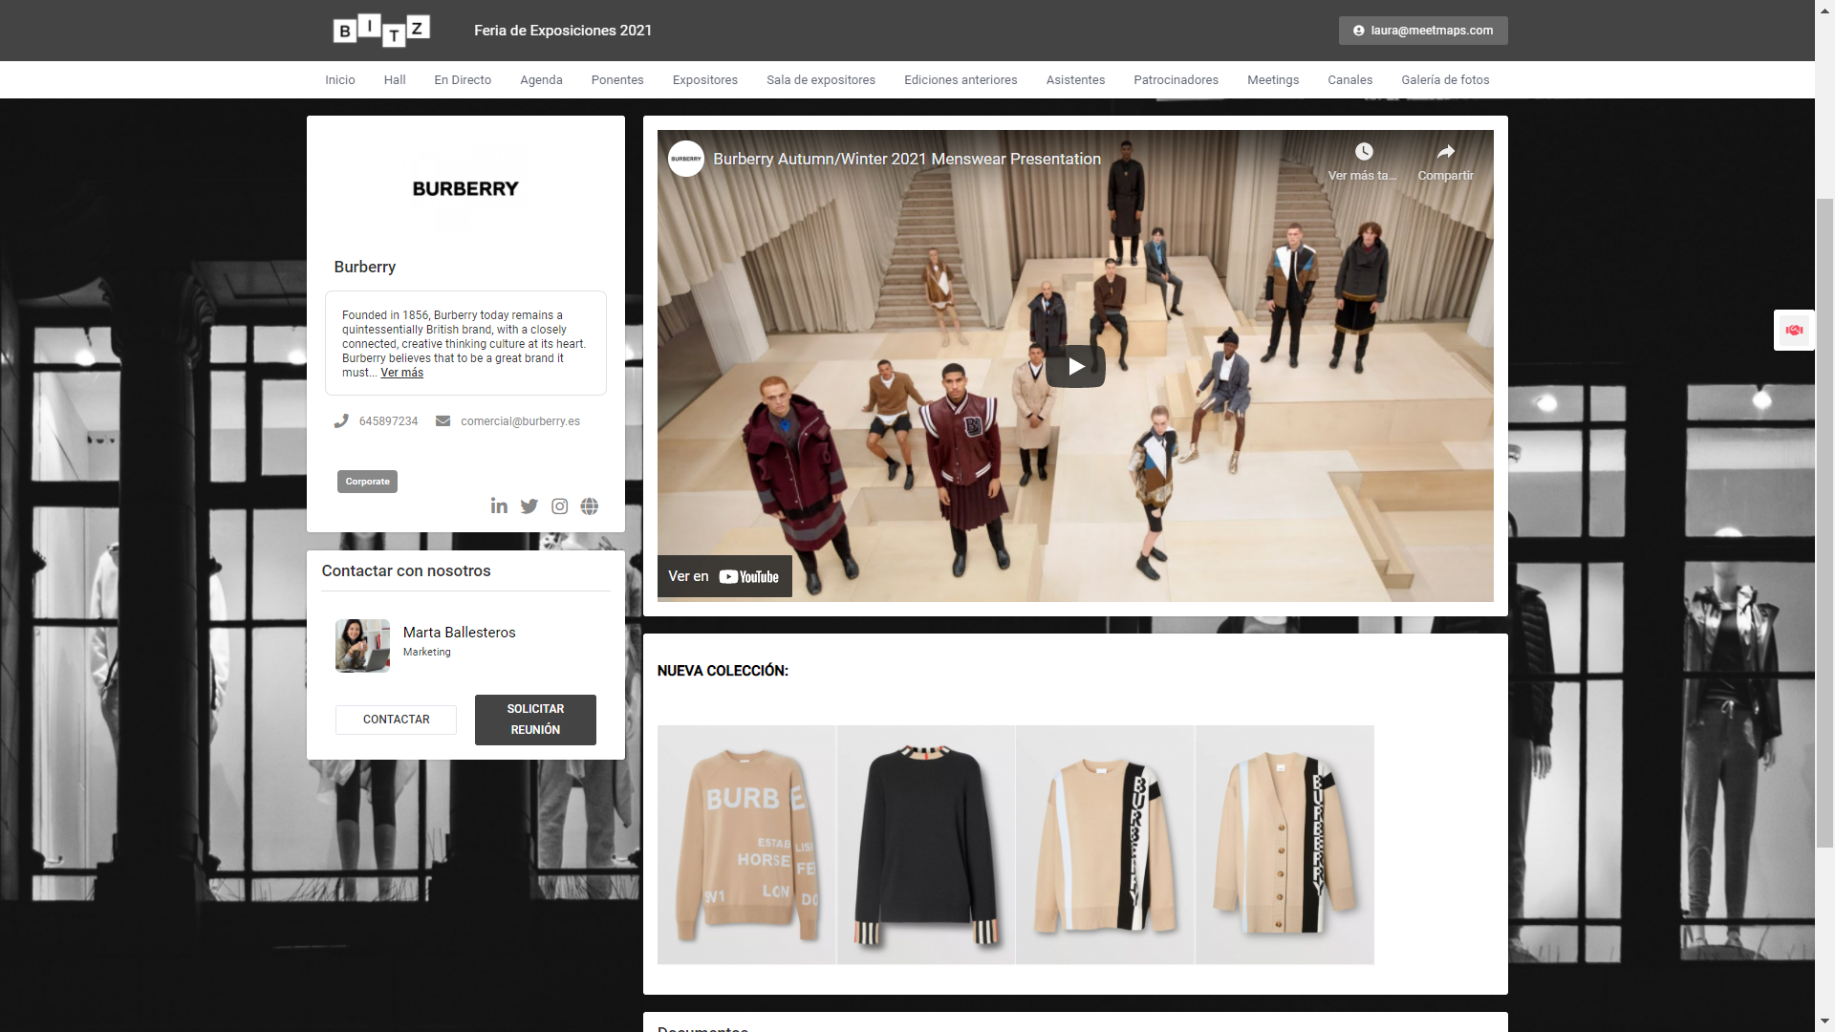Viewport: 1835px width, 1032px height.
Task: Click the BIZZ logo in header
Action: tap(381, 31)
